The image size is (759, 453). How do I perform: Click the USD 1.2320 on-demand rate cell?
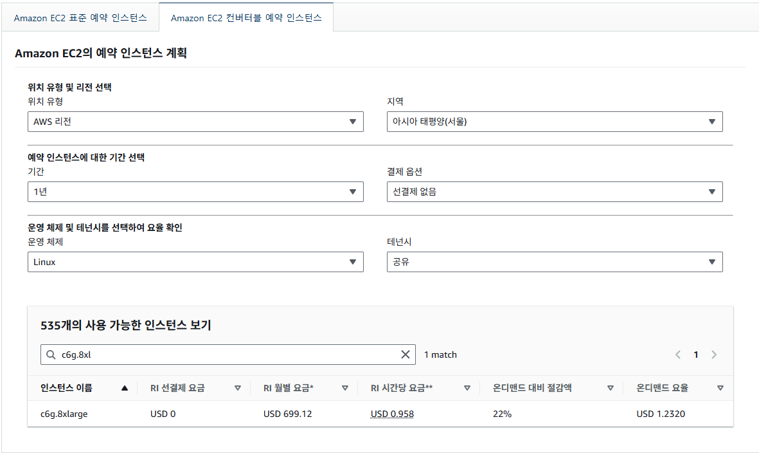point(661,414)
